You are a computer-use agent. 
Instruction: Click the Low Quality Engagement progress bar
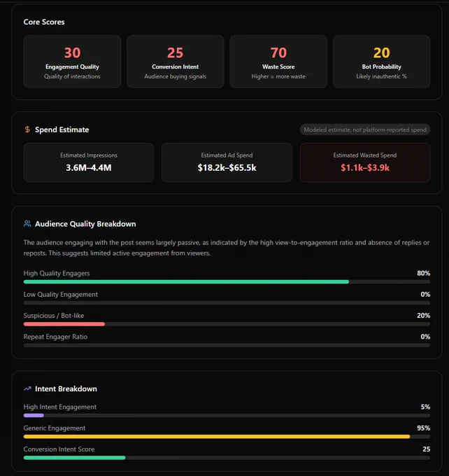pyautogui.click(x=227, y=303)
